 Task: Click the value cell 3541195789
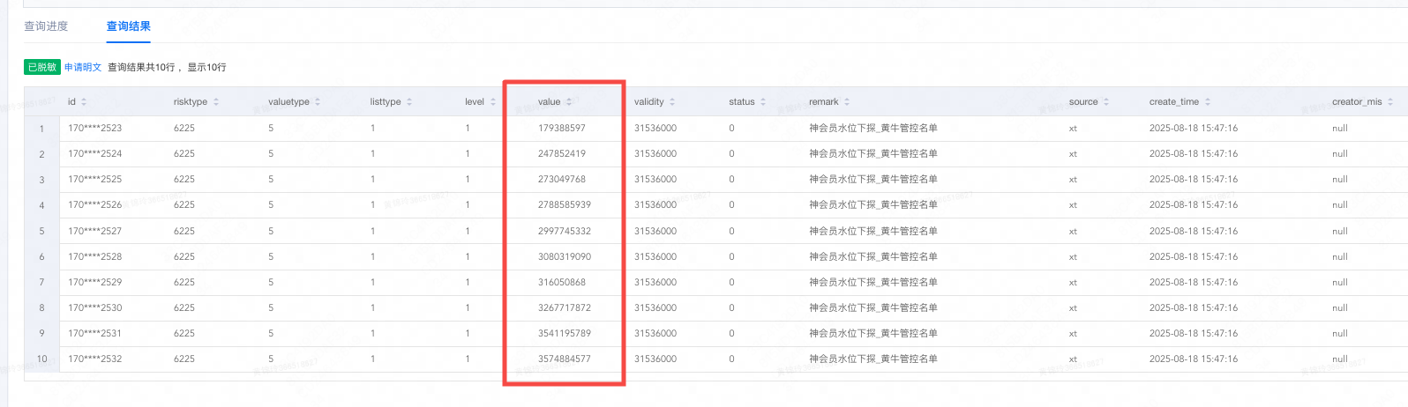coord(565,333)
